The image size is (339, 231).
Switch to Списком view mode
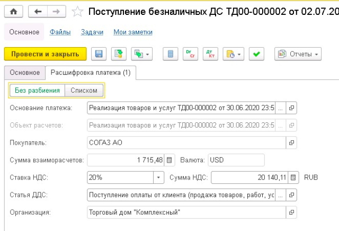(84, 91)
